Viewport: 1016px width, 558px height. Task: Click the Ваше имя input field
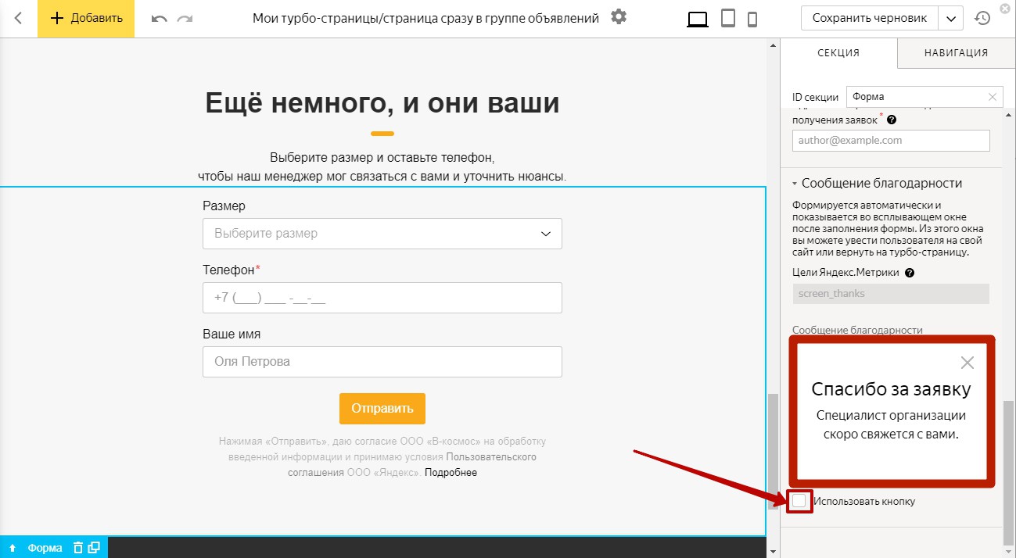pyautogui.click(x=382, y=362)
